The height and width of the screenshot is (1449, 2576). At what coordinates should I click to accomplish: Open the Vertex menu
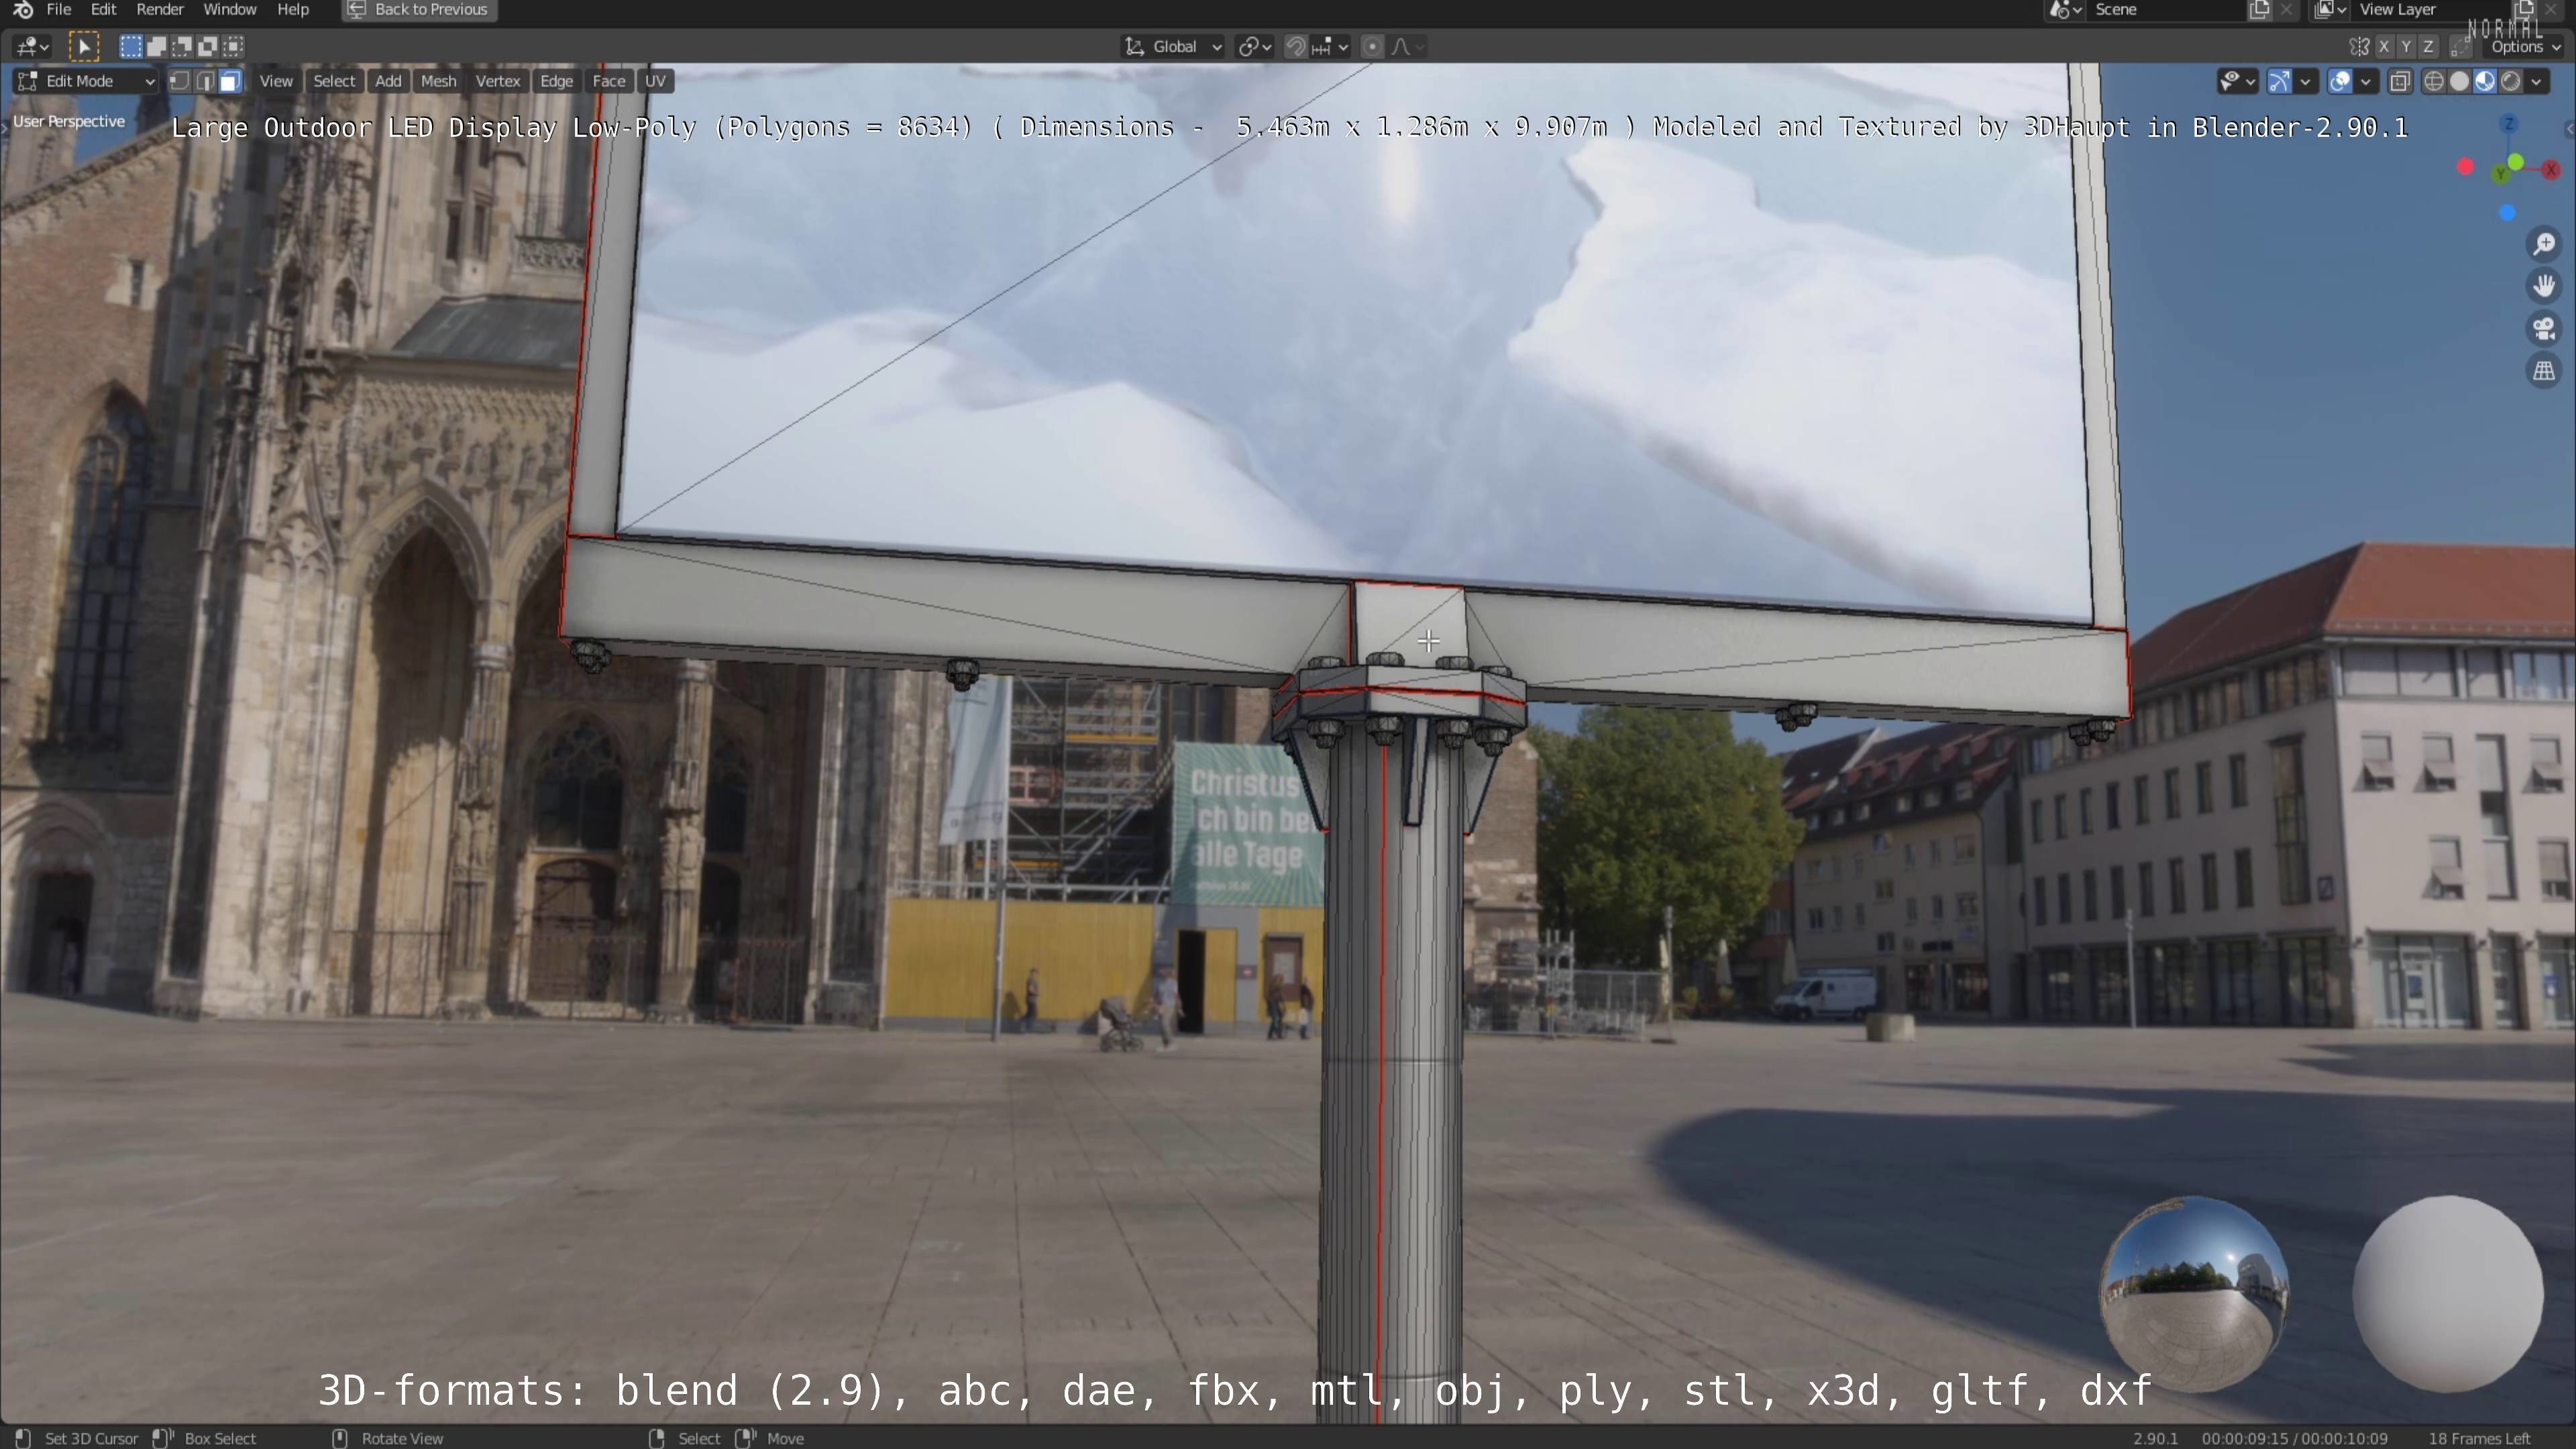pos(498,81)
